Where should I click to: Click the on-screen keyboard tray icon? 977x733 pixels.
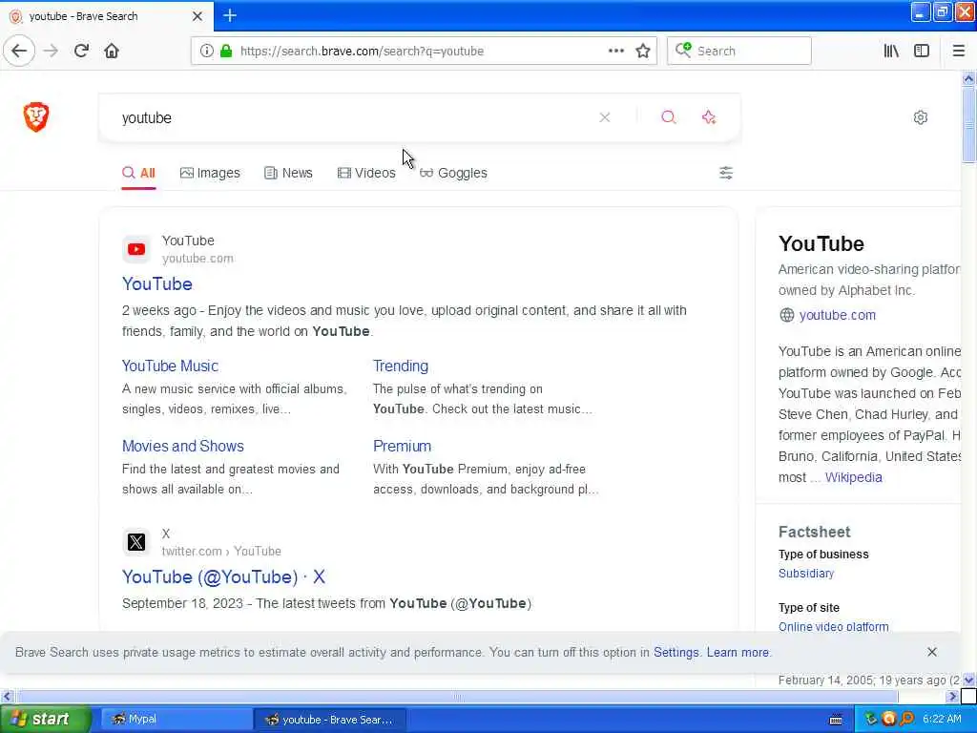click(x=836, y=720)
